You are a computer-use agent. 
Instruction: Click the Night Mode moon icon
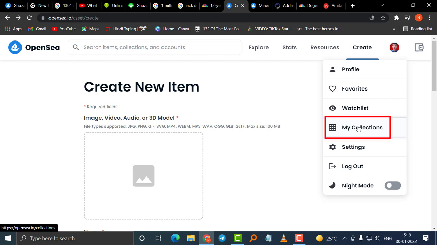pos(332,185)
